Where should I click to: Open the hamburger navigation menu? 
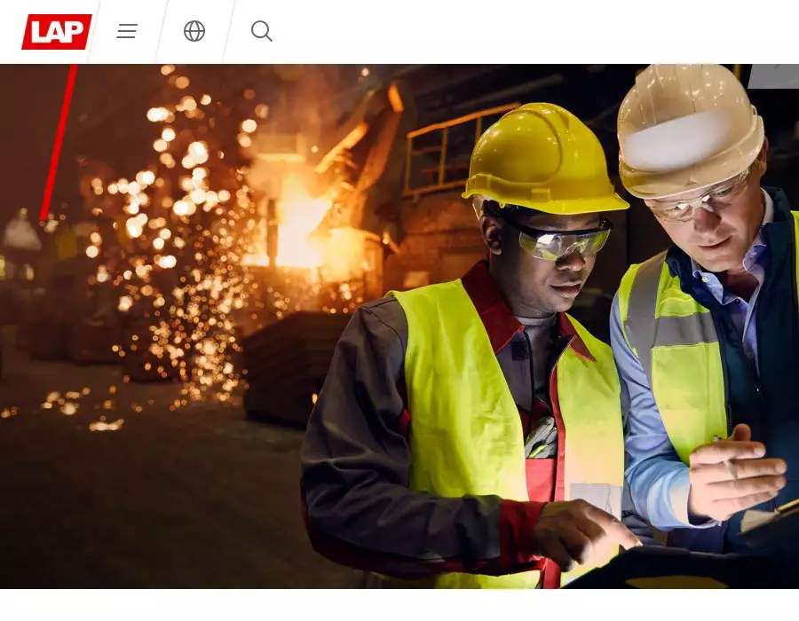coord(127,32)
